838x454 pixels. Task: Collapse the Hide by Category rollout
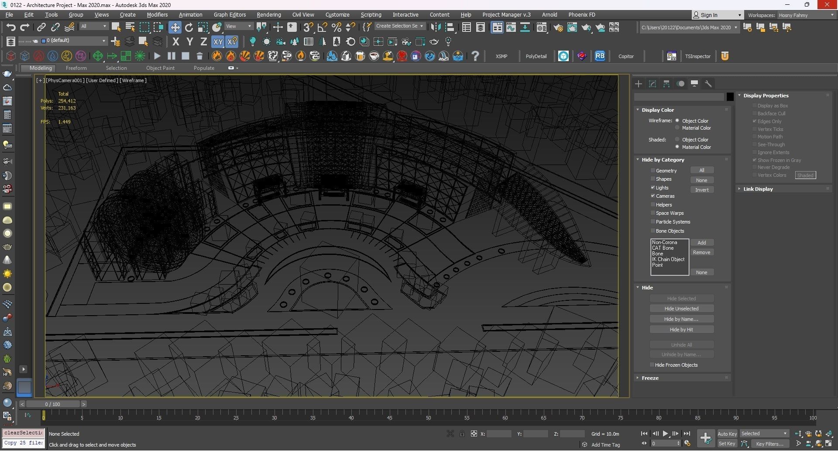[x=663, y=160]
